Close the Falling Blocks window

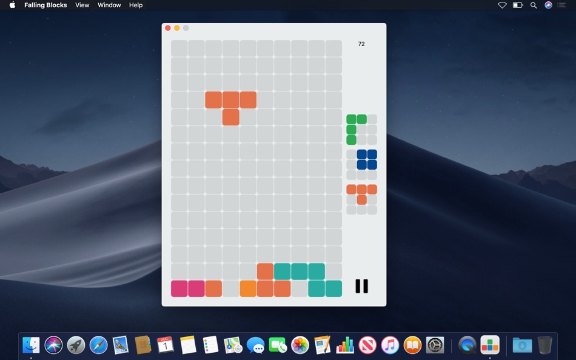(168, 28)
